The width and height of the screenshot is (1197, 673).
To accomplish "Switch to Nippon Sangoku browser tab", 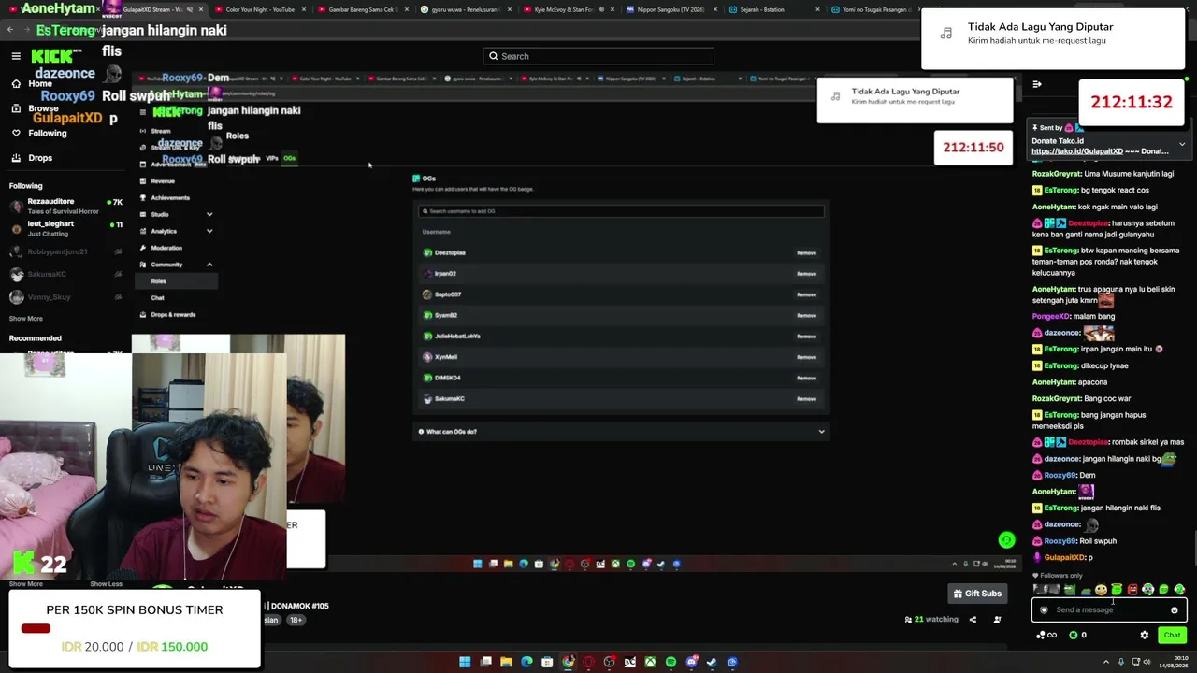I will tap(671, 9).
